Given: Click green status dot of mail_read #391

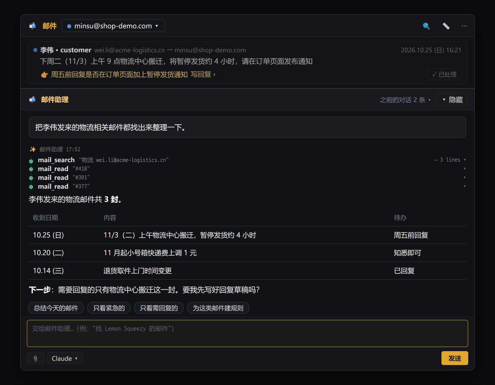Looking at the screenshot, I should point(31,178).
